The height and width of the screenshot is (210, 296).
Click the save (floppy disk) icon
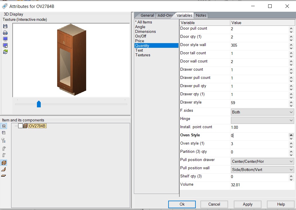pos(5,26)
